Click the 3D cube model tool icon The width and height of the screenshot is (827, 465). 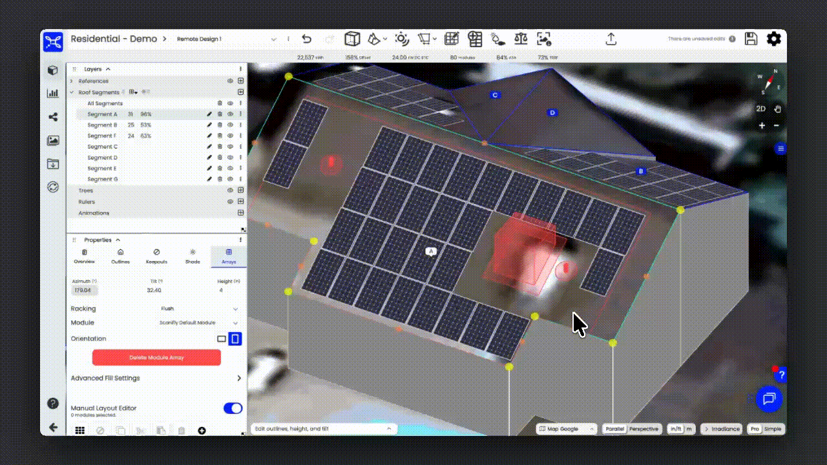pyautogui.click(x=351, y=39)
